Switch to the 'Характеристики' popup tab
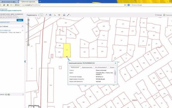The height and width of the screenshot is (108, 172). (87, 67)
